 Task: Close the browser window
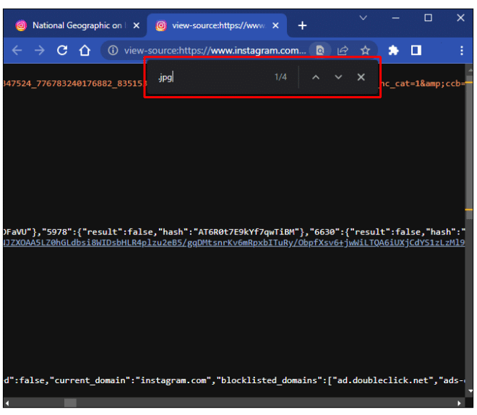pos(460,18)
